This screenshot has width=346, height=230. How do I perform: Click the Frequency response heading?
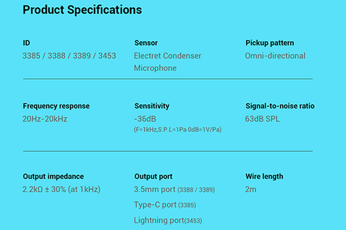coord(56,106)
